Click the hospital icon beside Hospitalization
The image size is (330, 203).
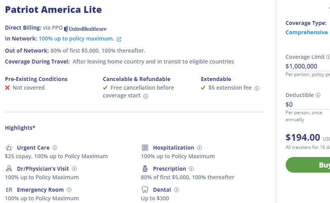145,148
